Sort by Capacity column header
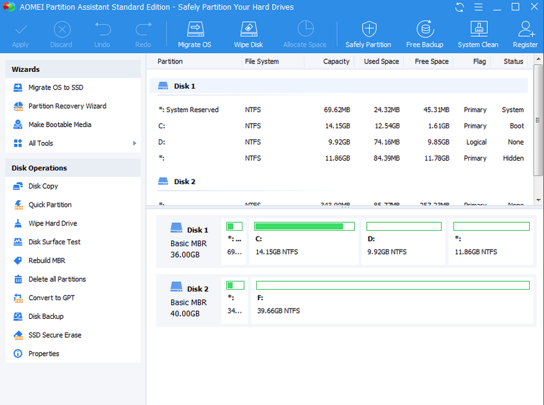This screenshot has height=405, width=544. [336, 62]
